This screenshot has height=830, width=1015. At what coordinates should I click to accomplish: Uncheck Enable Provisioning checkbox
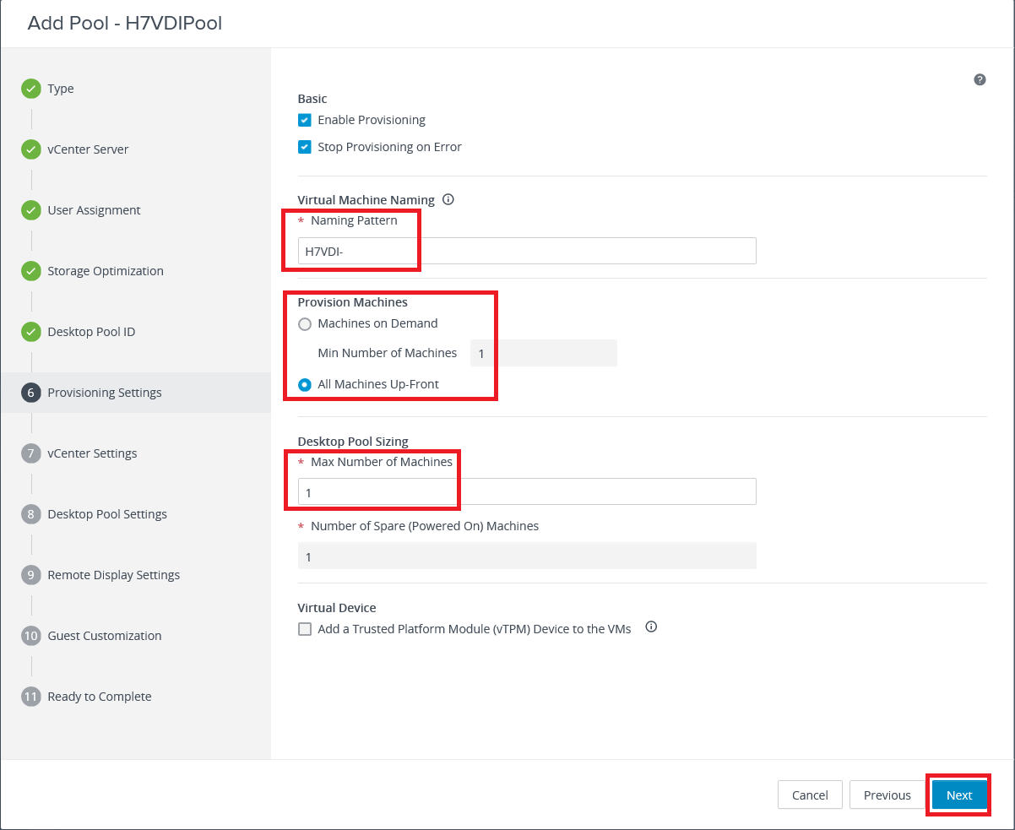coord(305,120)
